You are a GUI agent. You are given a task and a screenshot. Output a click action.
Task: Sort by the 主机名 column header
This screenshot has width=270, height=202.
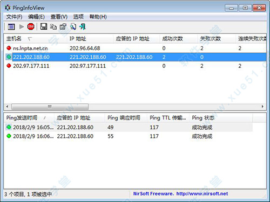click(x=36, y=39)
